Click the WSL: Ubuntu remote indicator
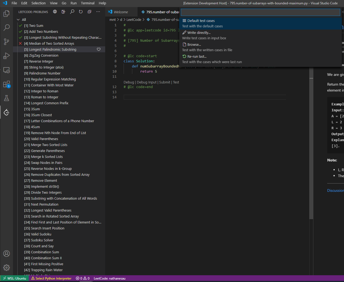344x282 pixels. 15,278
